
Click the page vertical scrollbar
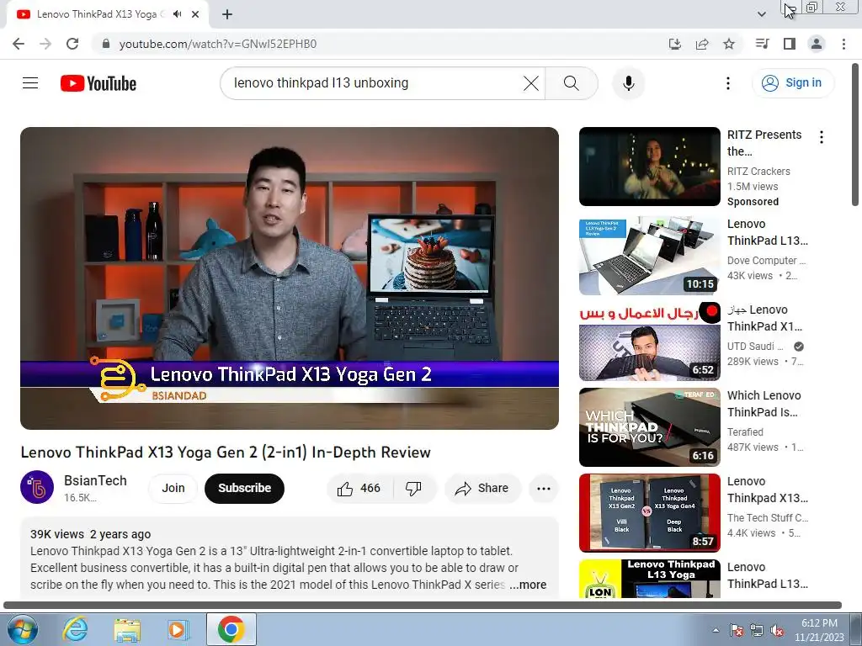(855, 135)
